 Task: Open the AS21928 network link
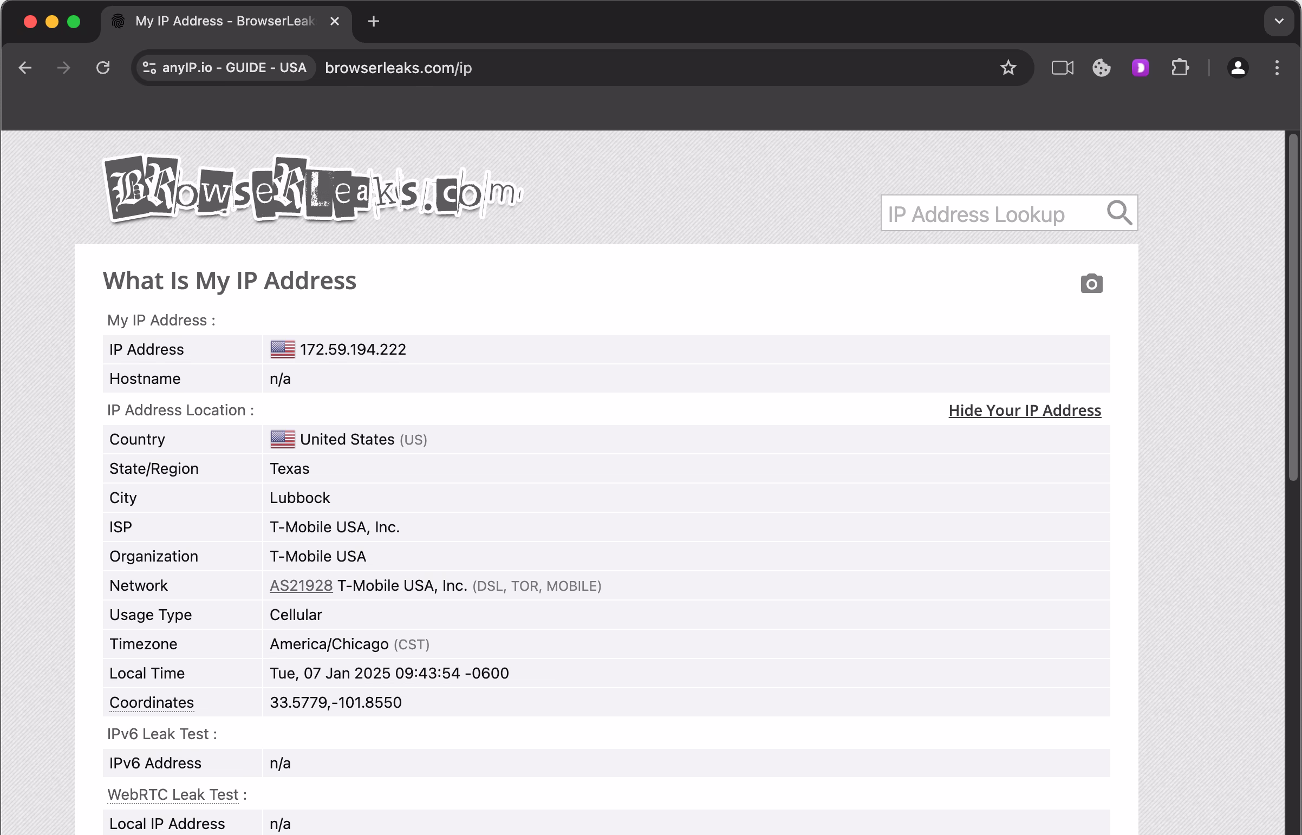click(301, 585)
